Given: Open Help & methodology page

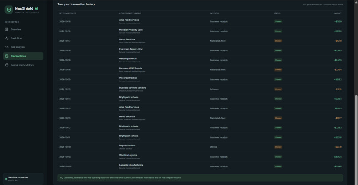Looking at the screenshot, I should (x=23, y=65).
